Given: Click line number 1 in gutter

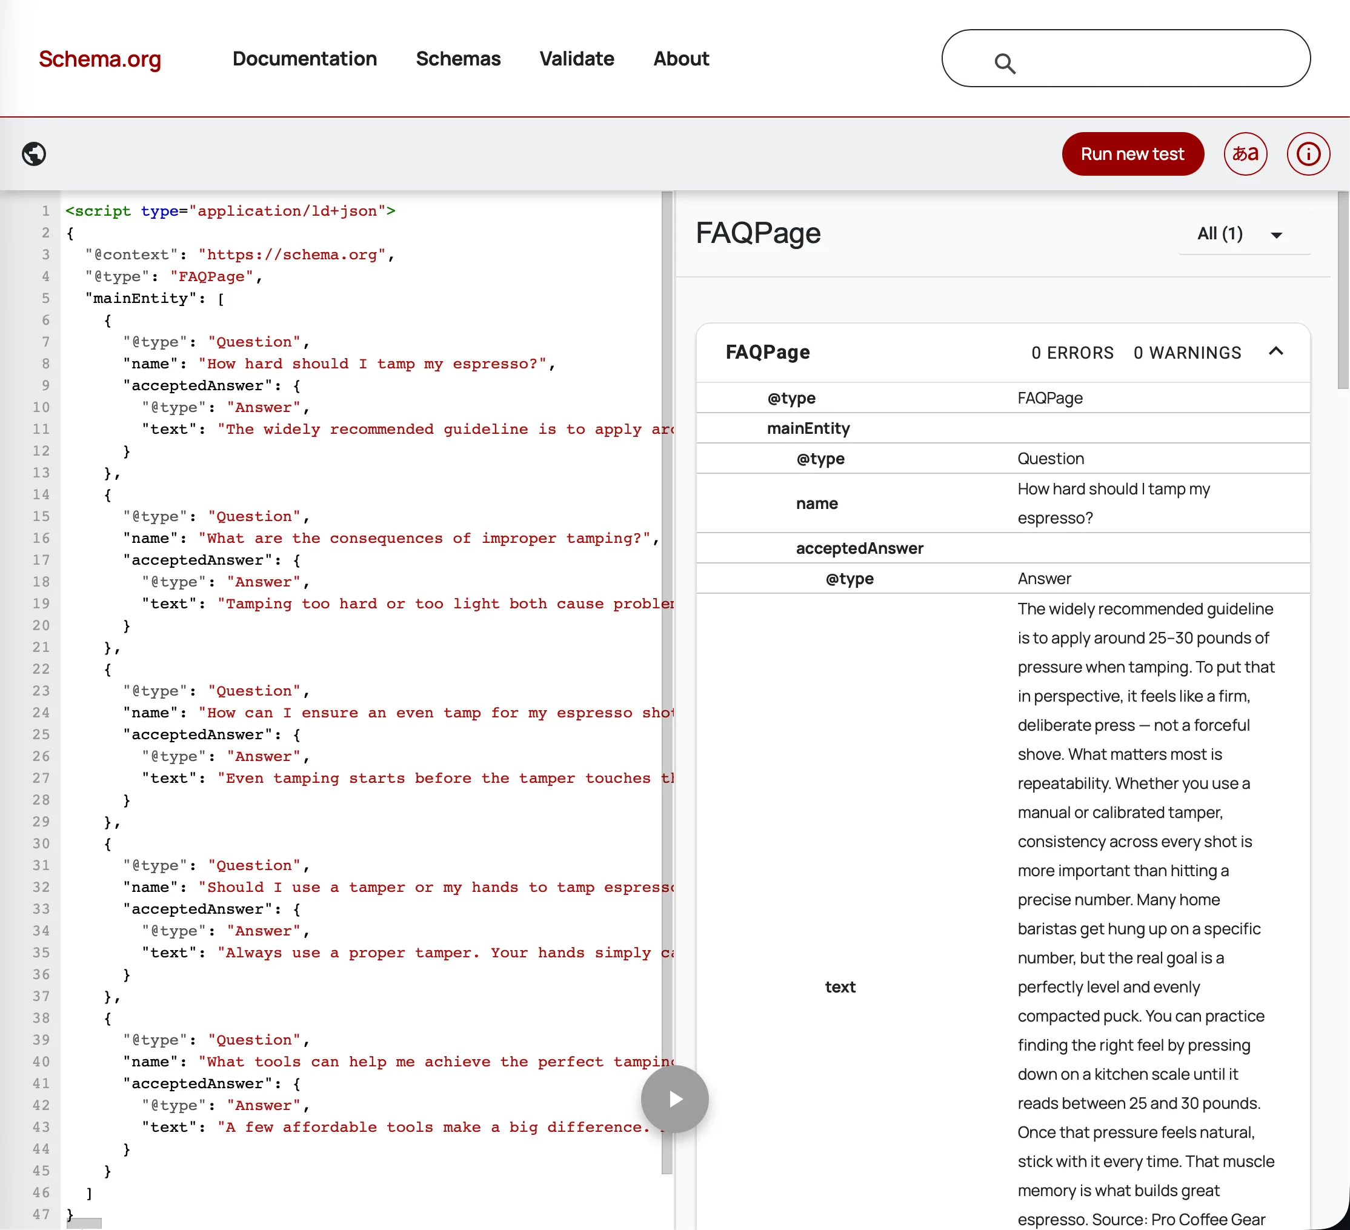Looking at the screenshot, I should click(45, 211).
